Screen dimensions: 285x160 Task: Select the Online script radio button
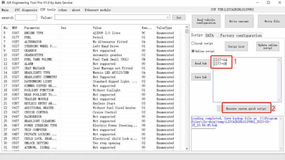193,51
